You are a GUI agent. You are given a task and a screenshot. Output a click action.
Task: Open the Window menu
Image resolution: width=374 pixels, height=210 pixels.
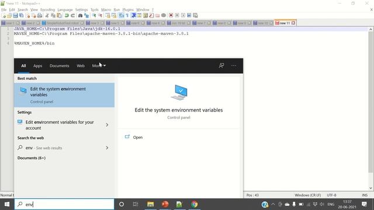click(143, 10)
